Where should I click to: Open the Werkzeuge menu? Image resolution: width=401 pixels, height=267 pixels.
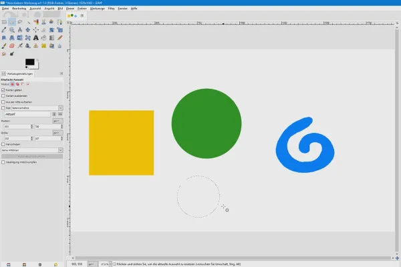[98, 9]
